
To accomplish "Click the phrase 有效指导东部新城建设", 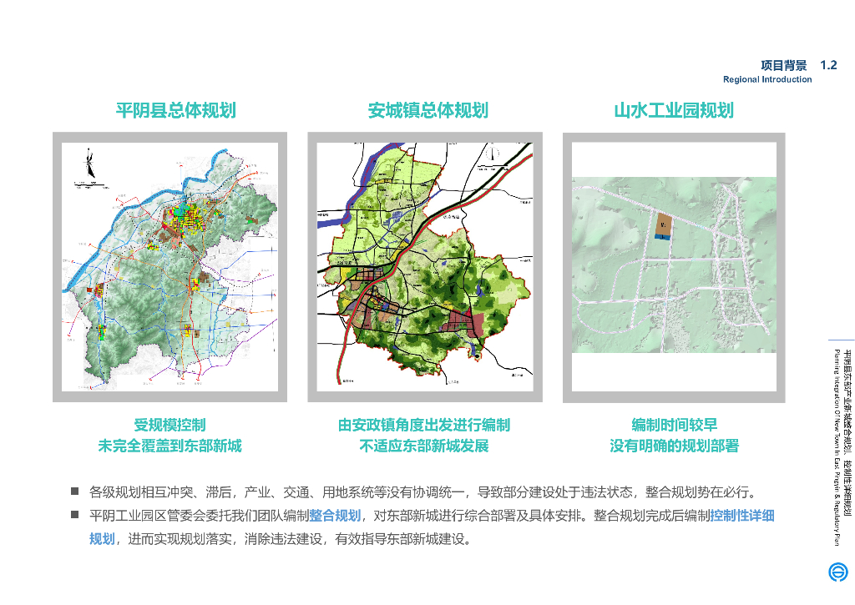I will click(400, 539).
